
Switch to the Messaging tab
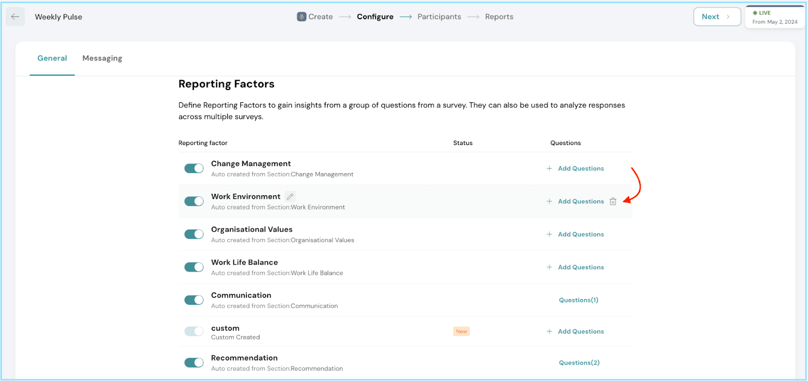[102, 58]
